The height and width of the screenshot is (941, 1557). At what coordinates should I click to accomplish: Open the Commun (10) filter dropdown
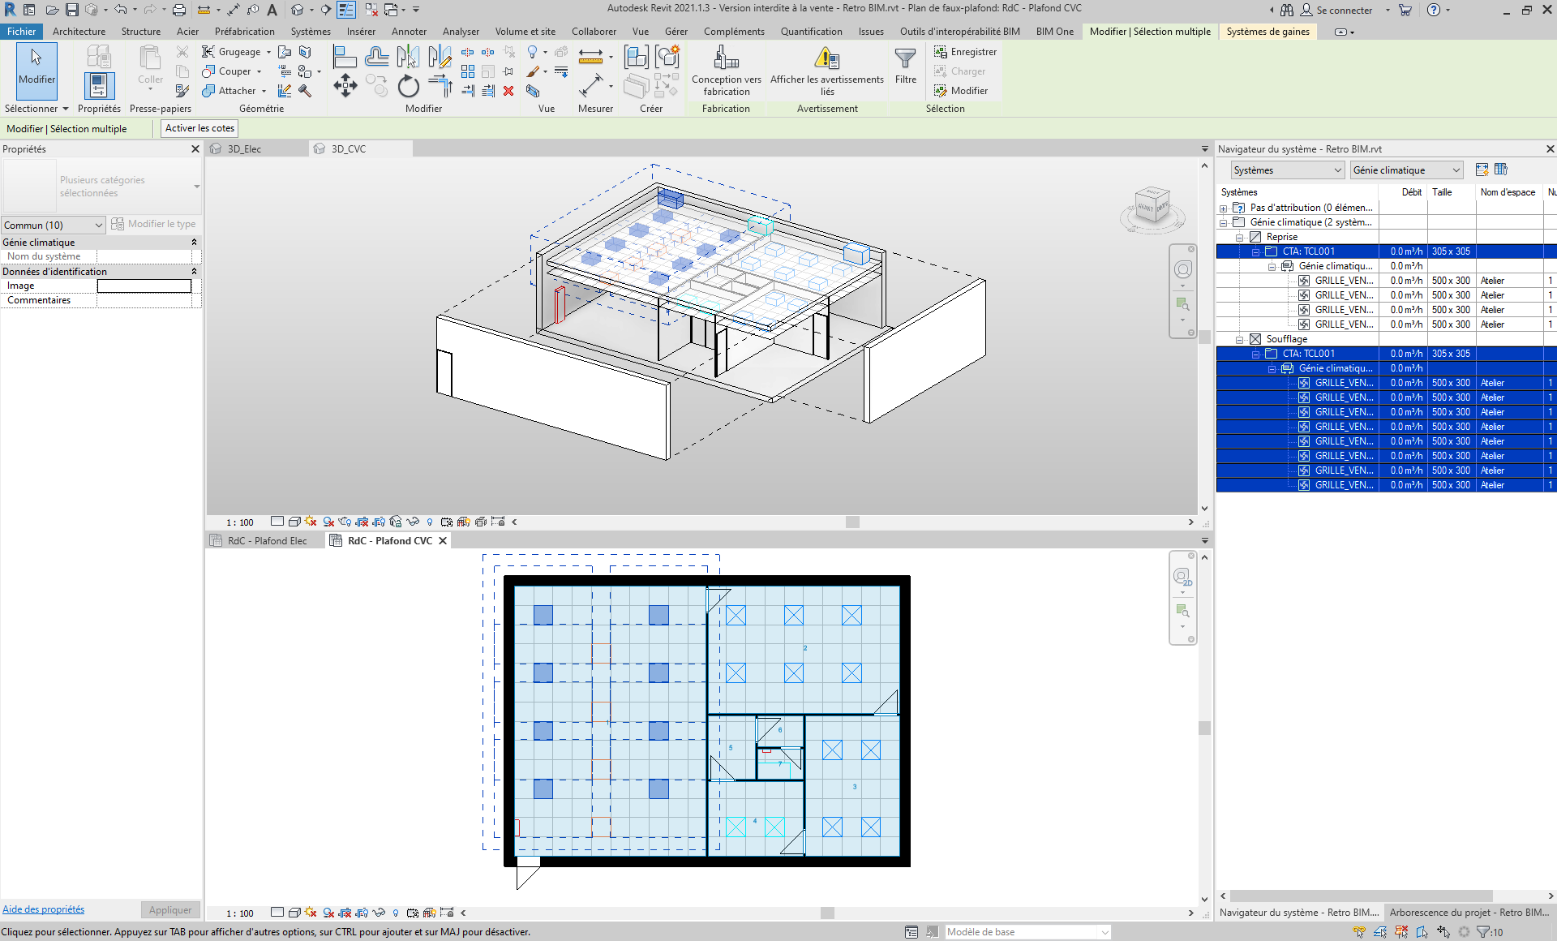53,225
